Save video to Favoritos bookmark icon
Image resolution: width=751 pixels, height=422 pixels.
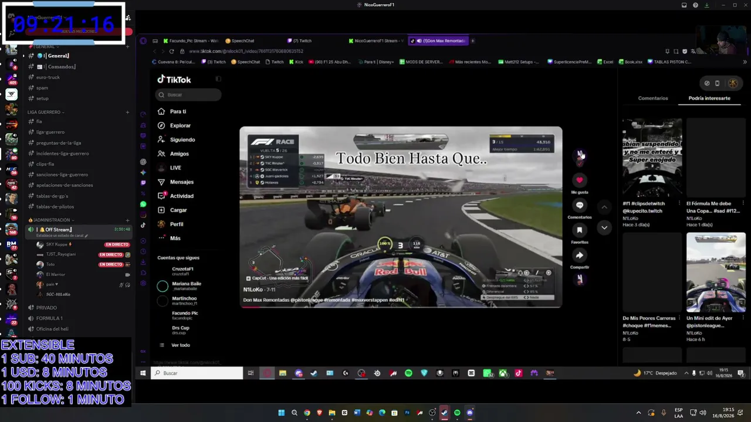click(x=579, y=230)
